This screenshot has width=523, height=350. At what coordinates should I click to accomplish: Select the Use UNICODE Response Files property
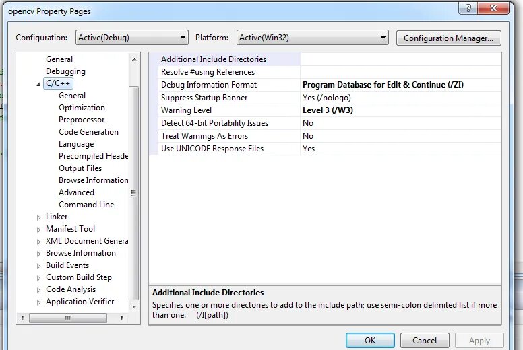(x=212, y=149)
